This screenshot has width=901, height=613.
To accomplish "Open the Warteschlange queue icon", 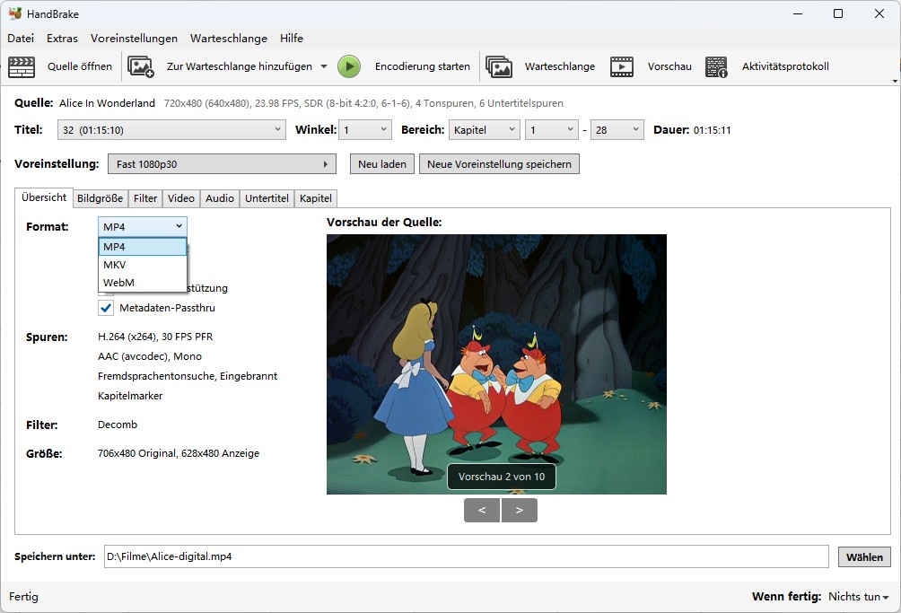I will click(499, 66).
